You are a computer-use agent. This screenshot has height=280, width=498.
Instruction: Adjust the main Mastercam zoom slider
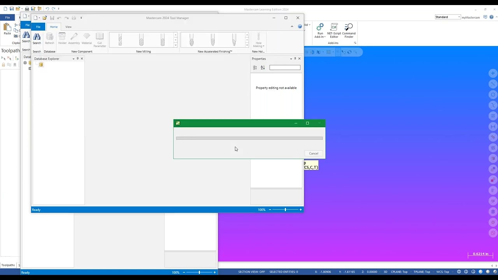[x=199, y=273]
